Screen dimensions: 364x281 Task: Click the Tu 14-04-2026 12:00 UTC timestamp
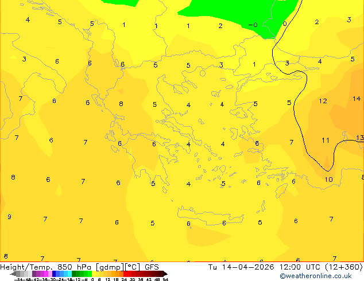pos(285,267)
